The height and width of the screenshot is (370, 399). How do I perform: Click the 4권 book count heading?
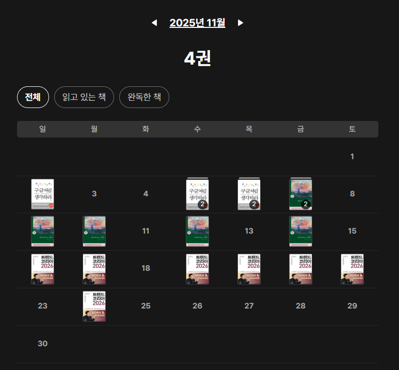coord(198,58)
